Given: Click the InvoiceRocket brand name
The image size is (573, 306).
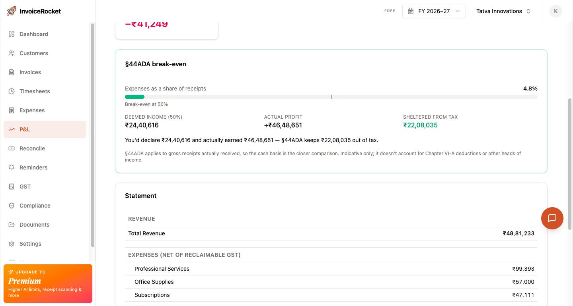Looking at the screenshot, I should point(40,11).
